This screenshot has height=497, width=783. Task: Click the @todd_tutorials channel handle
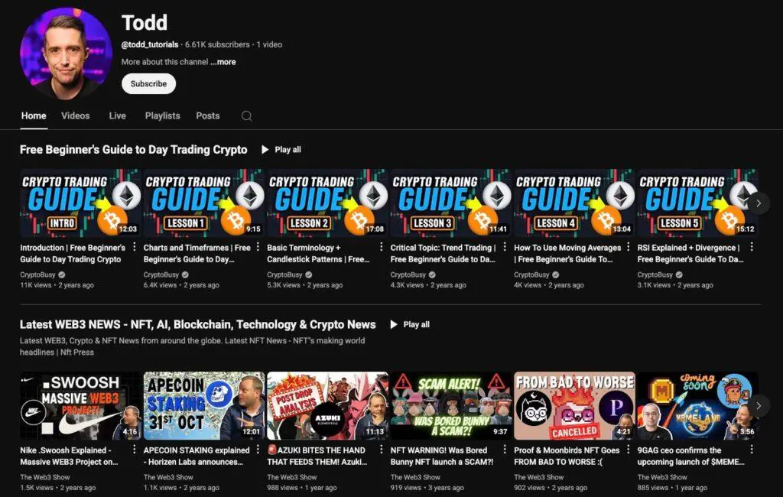(x=150, y=44)
